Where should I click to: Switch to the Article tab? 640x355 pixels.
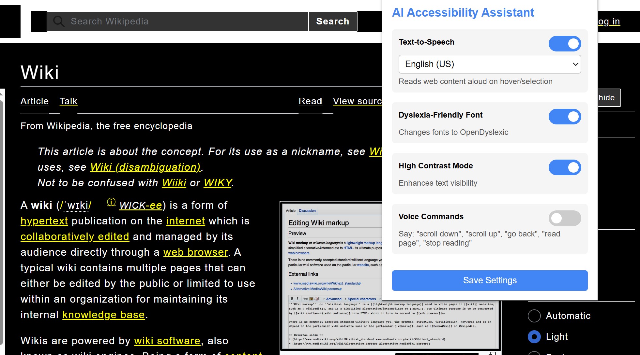(x=35, y=101)
